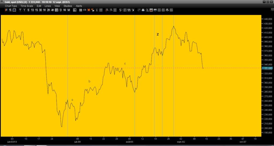Open the Edit menu
Screen dimensions: 274x146
(x=39, y=6)
